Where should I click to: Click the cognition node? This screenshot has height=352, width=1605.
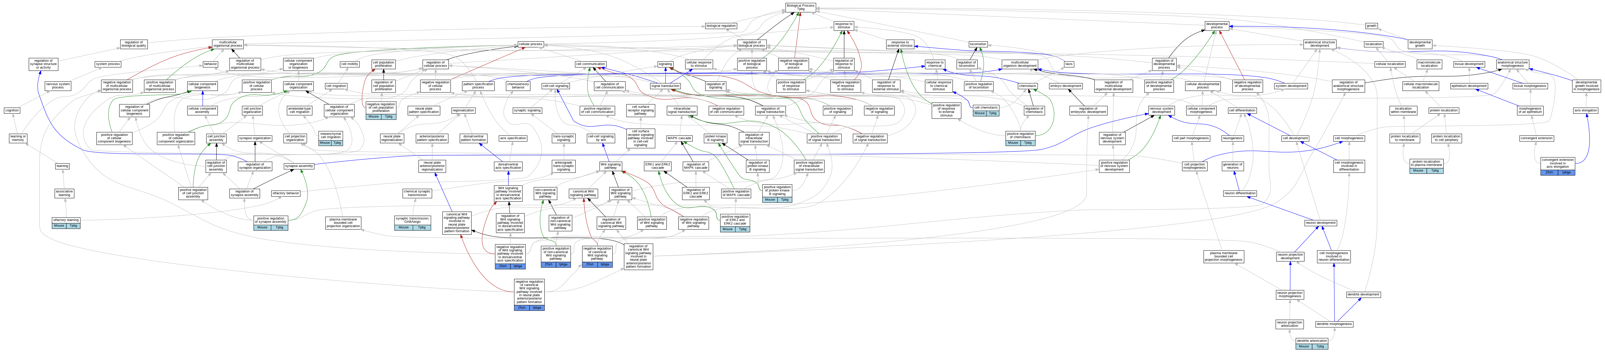pos(12,110)
